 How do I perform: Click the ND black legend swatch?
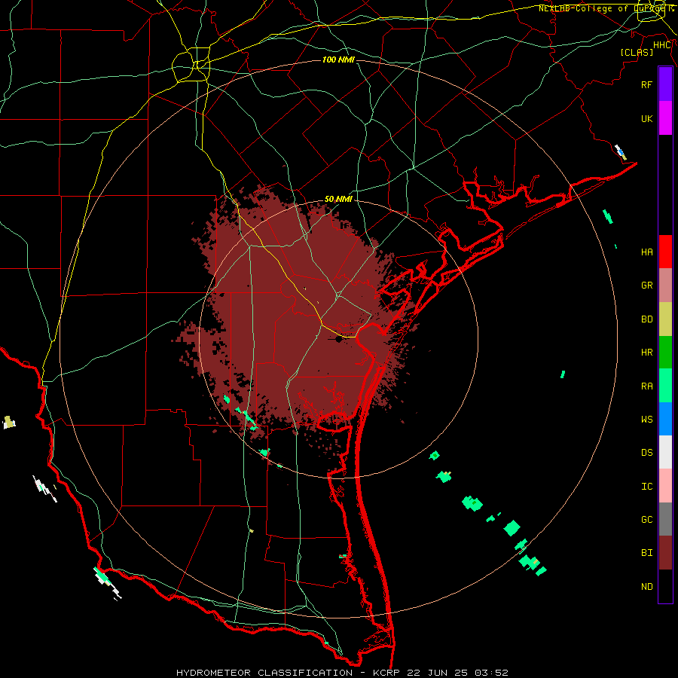665,586
